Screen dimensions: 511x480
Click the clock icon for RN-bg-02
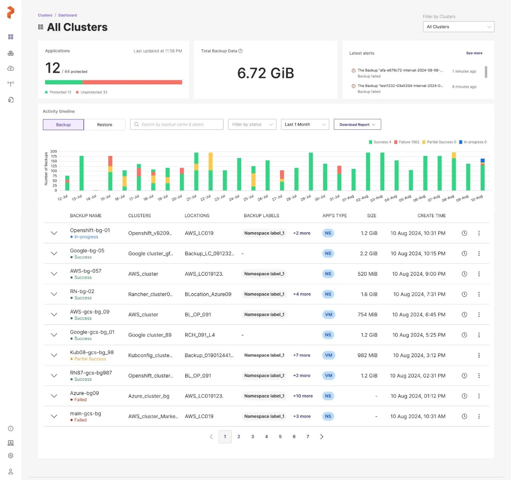464,294
